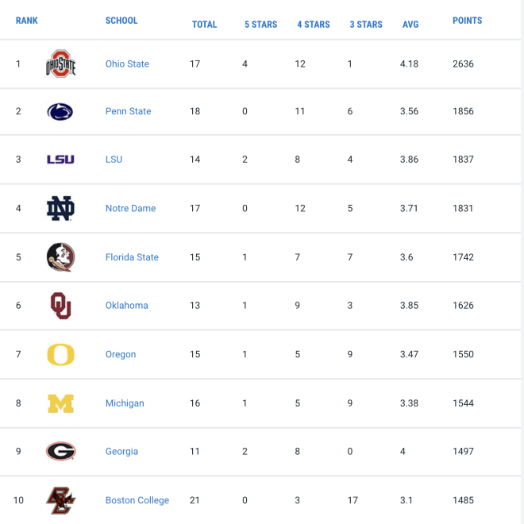Click the Ohio State Buckeyes logo
Image resolution: width=524 pixels, height=524 pixels.
pos(60,64)
